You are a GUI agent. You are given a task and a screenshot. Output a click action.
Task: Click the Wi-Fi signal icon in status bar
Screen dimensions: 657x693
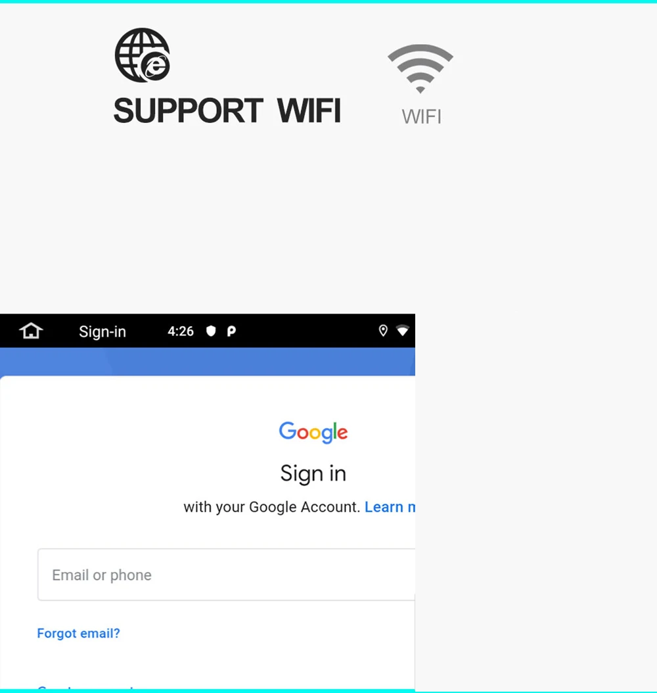coord(403,331)
